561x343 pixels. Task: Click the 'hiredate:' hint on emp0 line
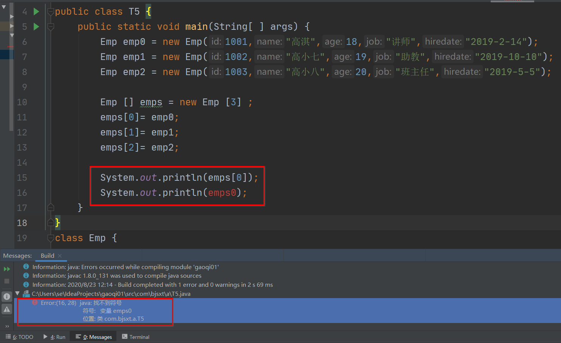pos(443,42)
